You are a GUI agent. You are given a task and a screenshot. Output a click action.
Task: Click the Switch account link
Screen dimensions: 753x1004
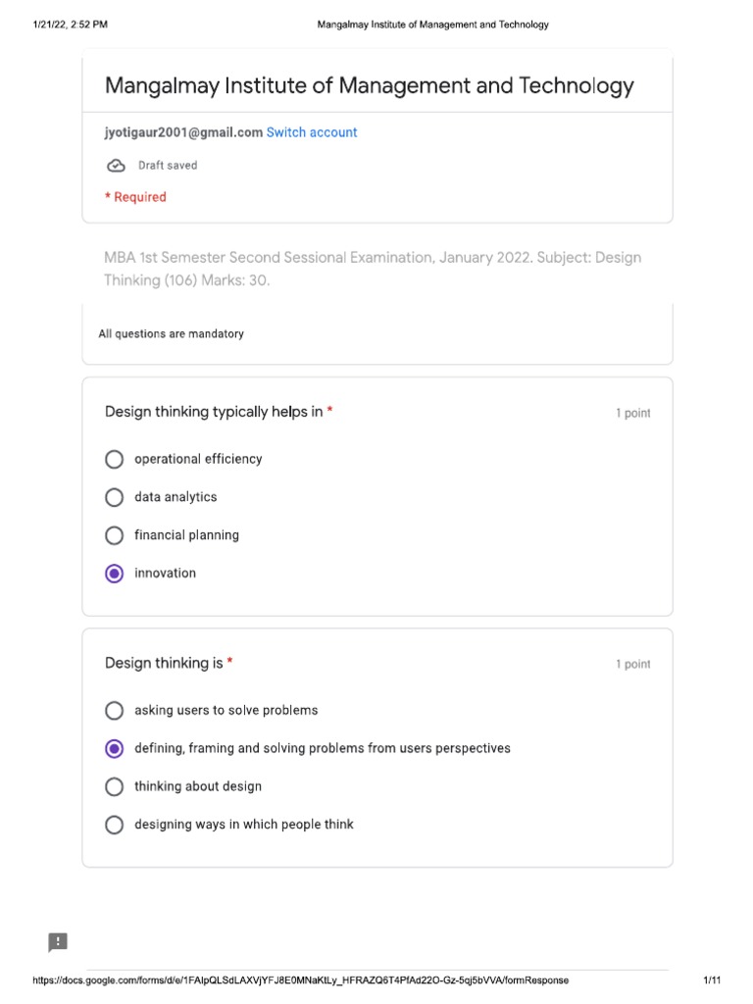312,132
